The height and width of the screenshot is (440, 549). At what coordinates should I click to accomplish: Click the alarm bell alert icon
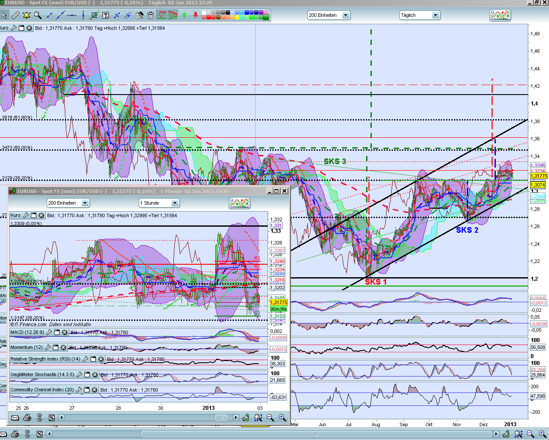point(26,16)
